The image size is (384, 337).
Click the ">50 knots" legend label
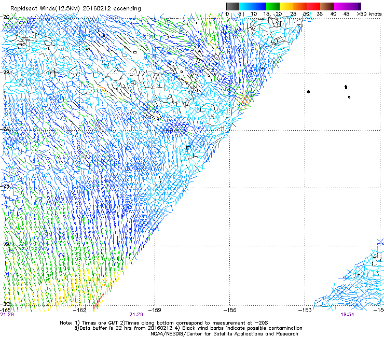point(369,14)
